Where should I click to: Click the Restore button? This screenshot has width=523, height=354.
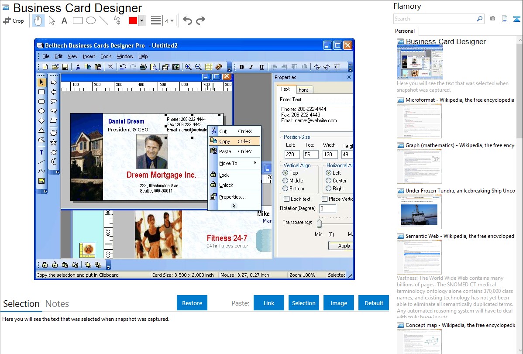click(192, 303)
